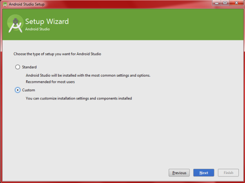Image resolution: width=245 pixels, height=183 pixels.
Task: Click "Recommended for most users" text
Action: click(50, 82)
